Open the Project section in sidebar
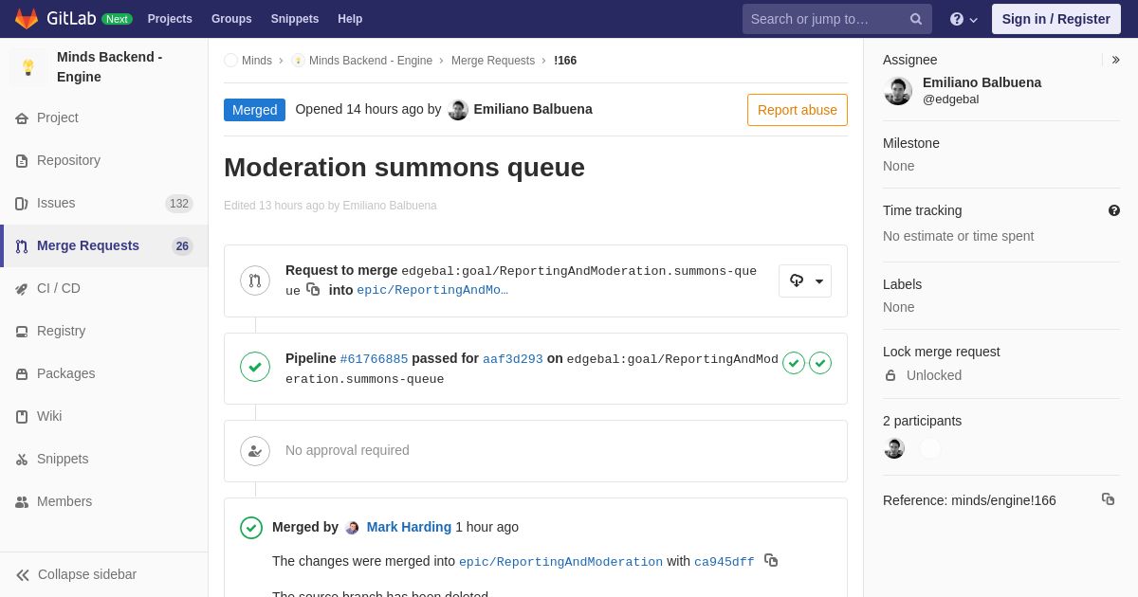This screenshot has height=597, width=1138. click(x=104, y=118)
